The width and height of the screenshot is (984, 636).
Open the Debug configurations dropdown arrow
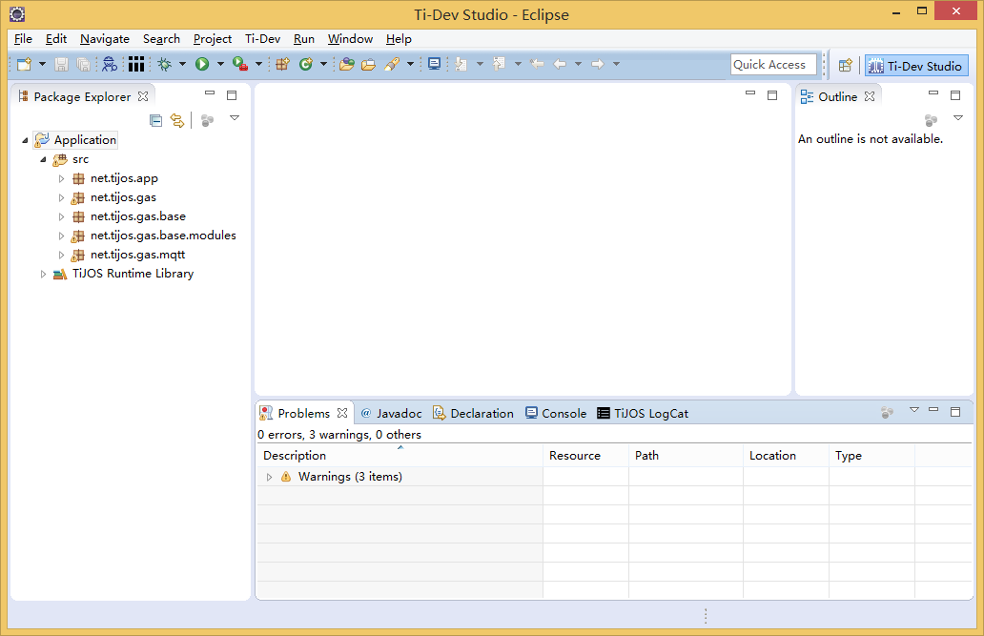(x=183, y=64)
